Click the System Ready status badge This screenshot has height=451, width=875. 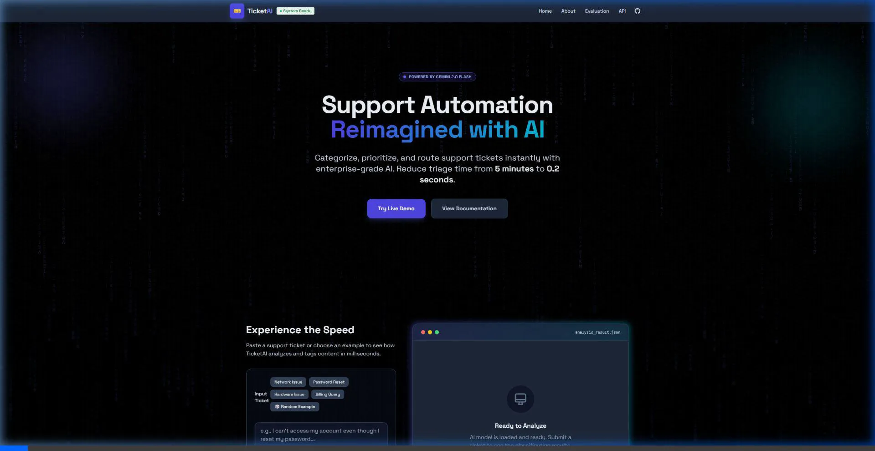(x=295, y=11)
